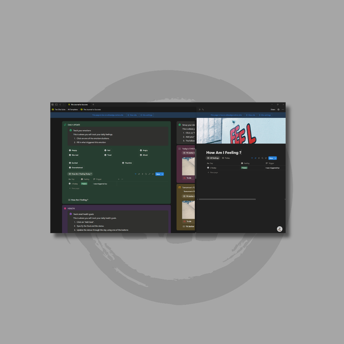This screenshot has width=344, height=344.
Task: Favorite the page with the star icon
Action: 278,110
